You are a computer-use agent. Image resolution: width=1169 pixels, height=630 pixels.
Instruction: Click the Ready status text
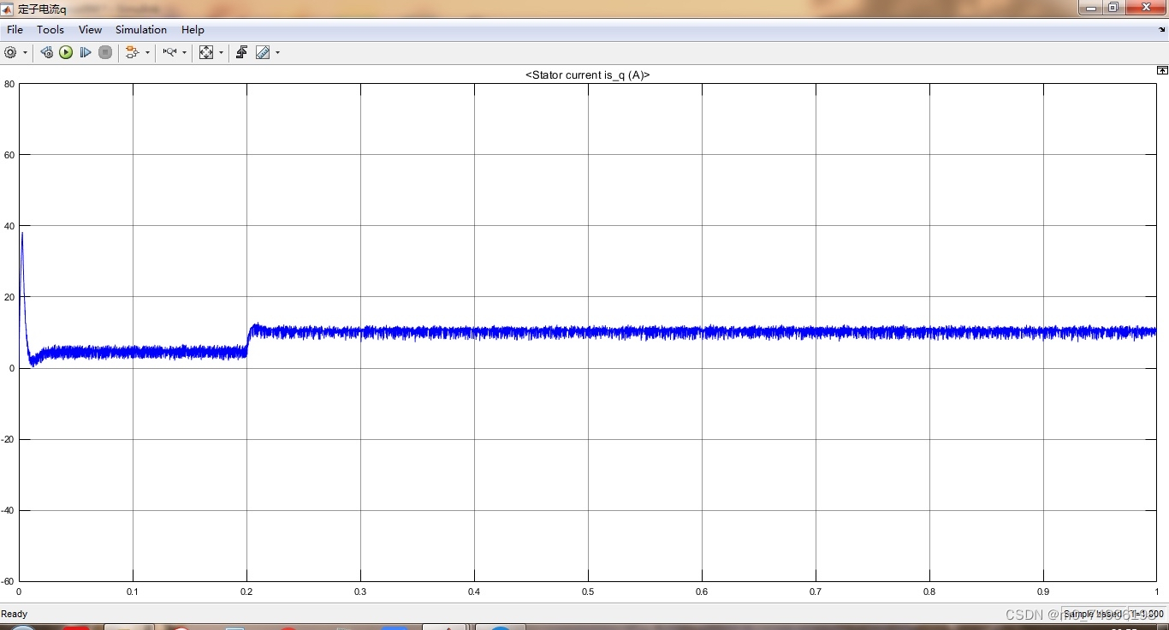pyautogui.click(x=14, y=614)
